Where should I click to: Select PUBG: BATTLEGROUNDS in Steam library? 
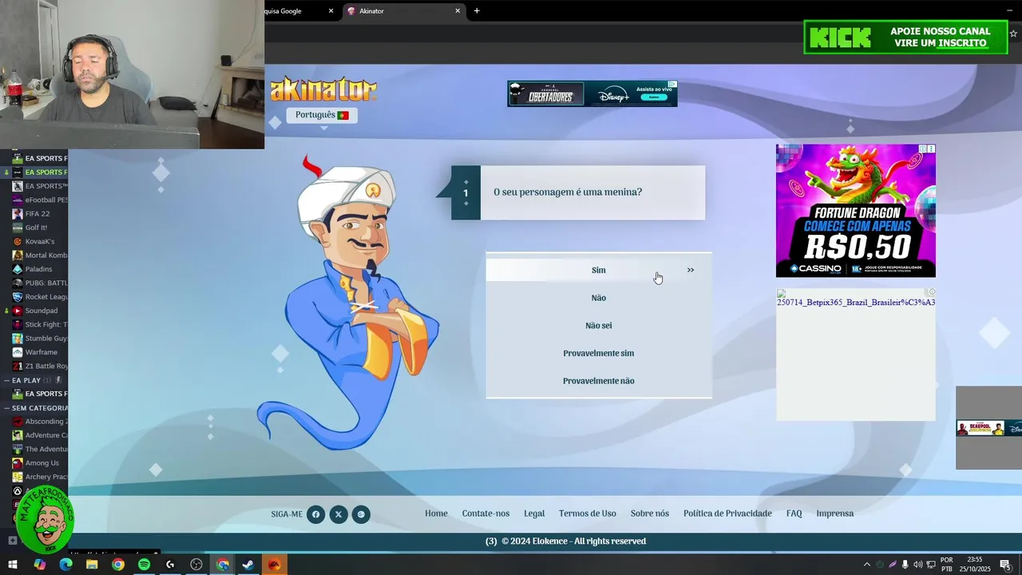point(40,283)
